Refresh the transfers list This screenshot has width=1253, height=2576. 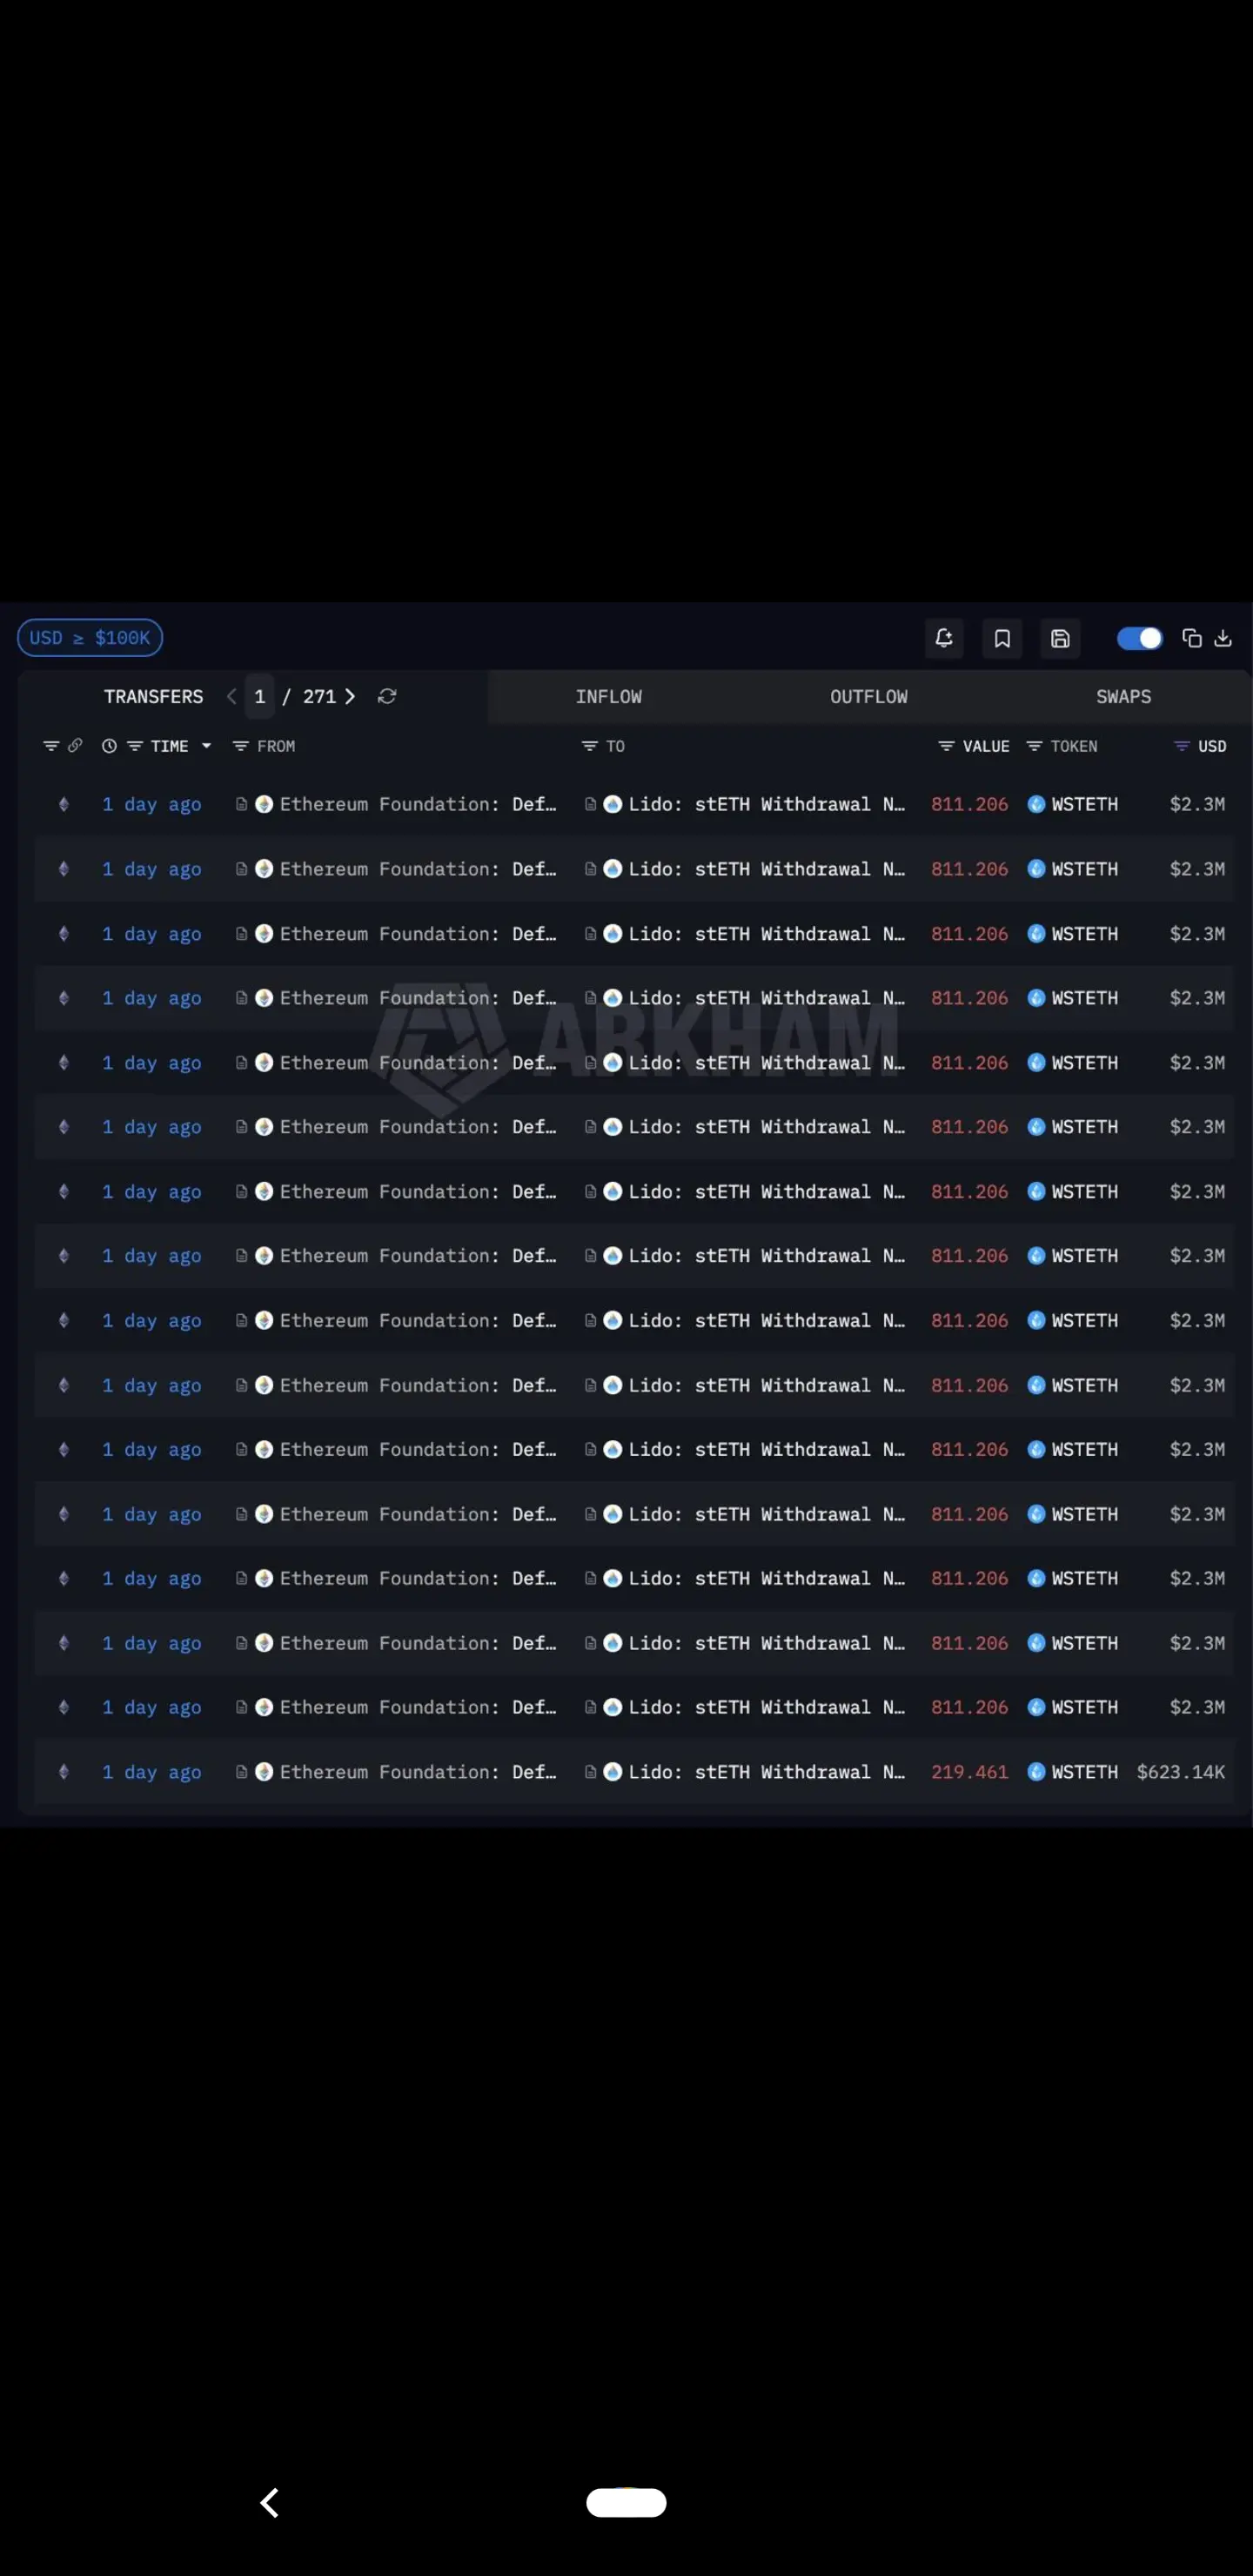pos(387,696)
